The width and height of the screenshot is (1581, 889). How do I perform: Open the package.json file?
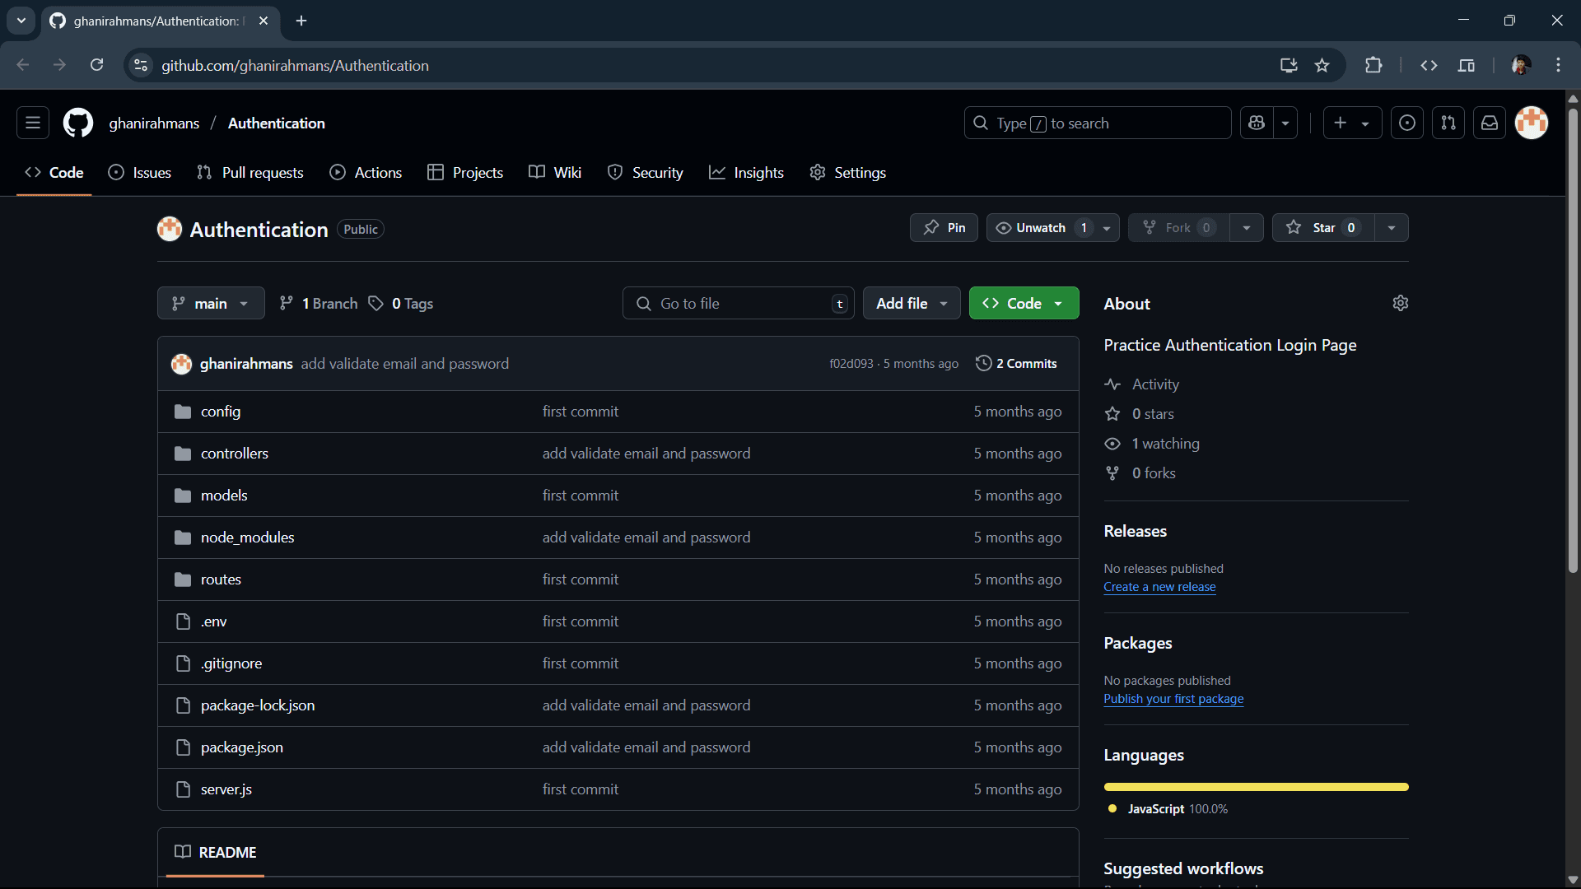241,747
